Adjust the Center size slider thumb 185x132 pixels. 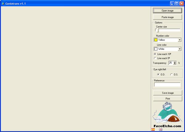[158, 30]
